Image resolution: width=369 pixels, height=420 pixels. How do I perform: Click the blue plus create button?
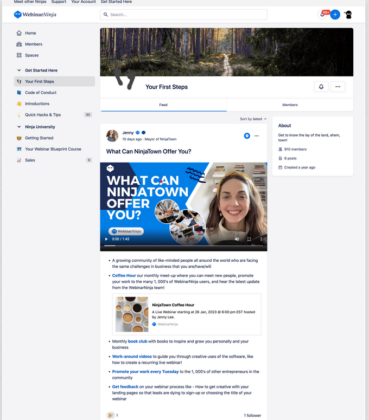pyautogui.click(x=335, y=15)
